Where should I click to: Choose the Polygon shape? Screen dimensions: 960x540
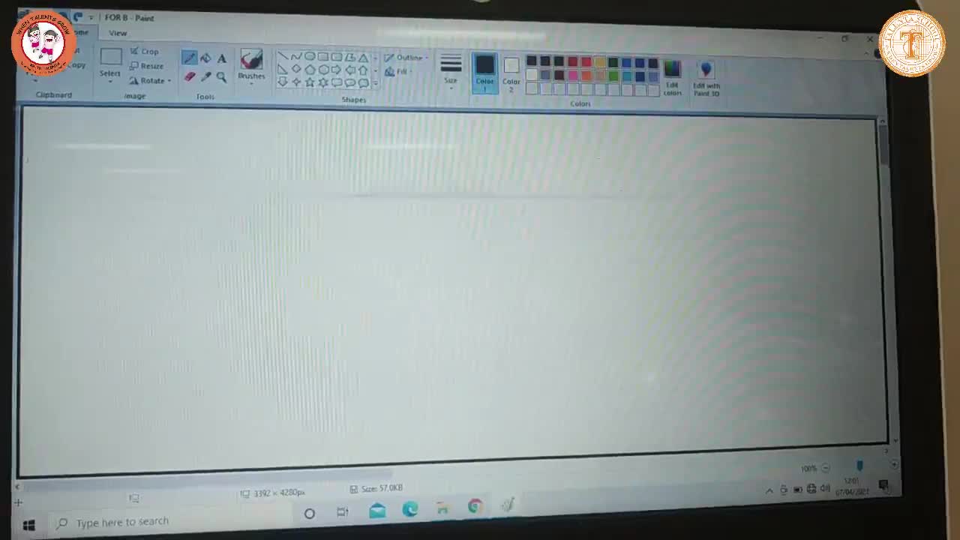click(350, 57)
